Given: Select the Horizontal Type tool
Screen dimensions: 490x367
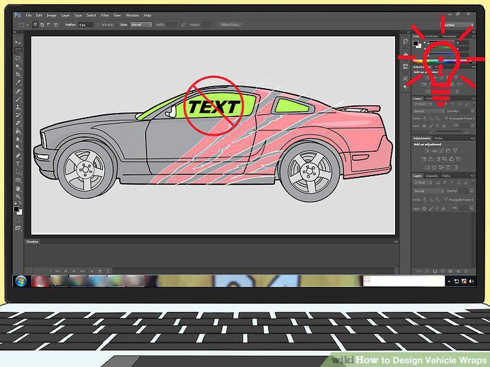Looking at the screenshot, I should tap(18, 164).
